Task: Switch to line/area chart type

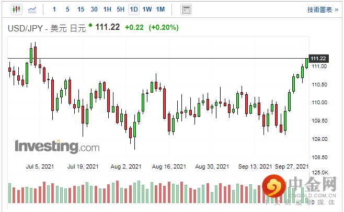Action: click(32, 9)
